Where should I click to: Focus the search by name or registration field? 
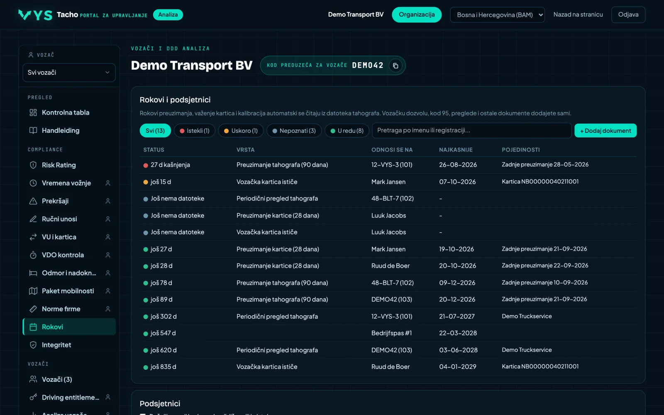pos(472,130)
